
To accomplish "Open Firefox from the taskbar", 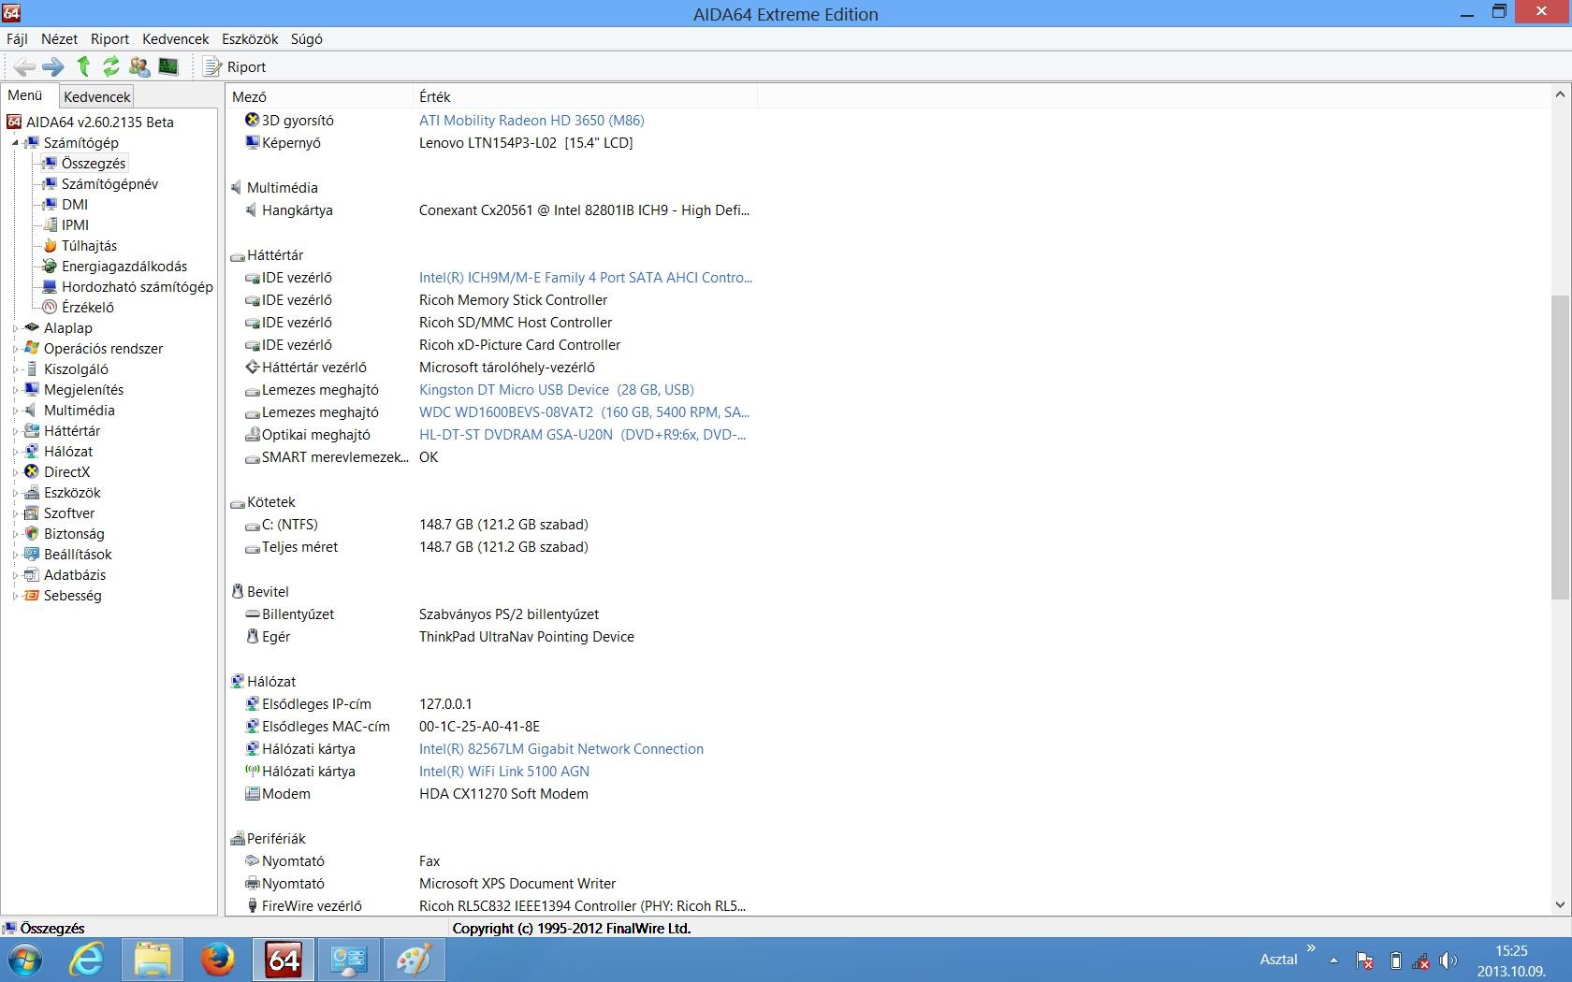I will (218, 960).
